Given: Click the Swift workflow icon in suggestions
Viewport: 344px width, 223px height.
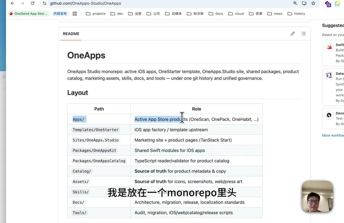Looking at the screenshot, I should [x=329, y=47].
